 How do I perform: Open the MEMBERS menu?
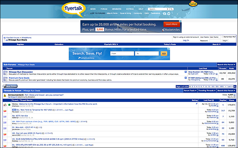click(117, 9)
